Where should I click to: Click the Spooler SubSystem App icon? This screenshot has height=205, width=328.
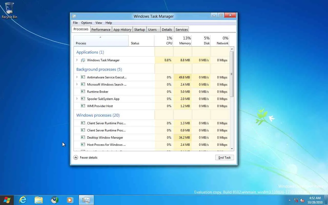click(x=83, y=99)
